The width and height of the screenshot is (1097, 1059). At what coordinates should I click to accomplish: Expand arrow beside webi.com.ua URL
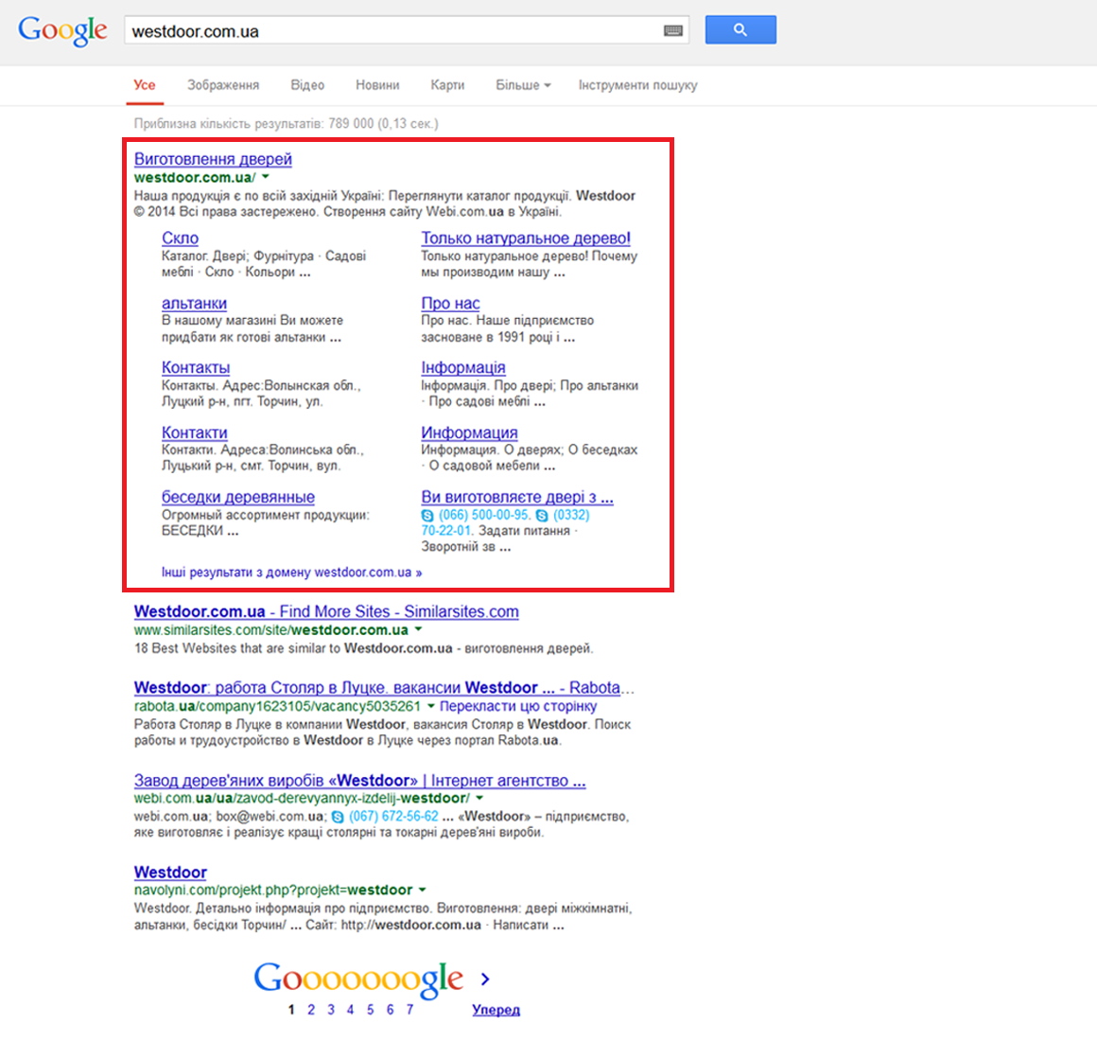click(480, 798)
